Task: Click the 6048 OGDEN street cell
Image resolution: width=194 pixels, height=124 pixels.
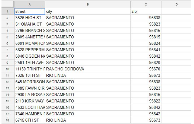Action: pyautogui.click(x=30, y=56)
